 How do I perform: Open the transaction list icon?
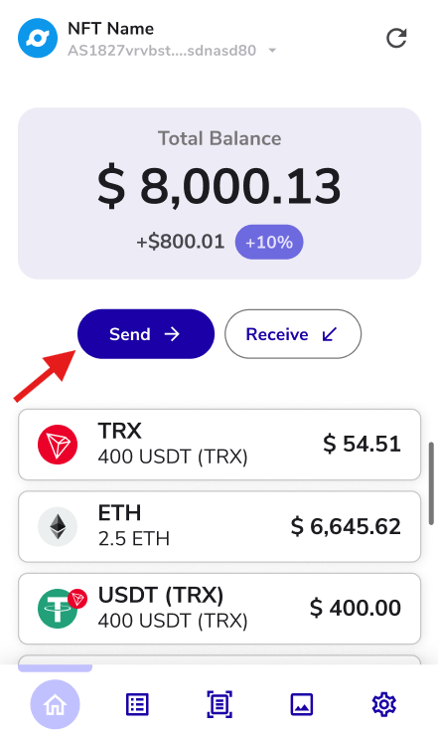click(137, 704)
